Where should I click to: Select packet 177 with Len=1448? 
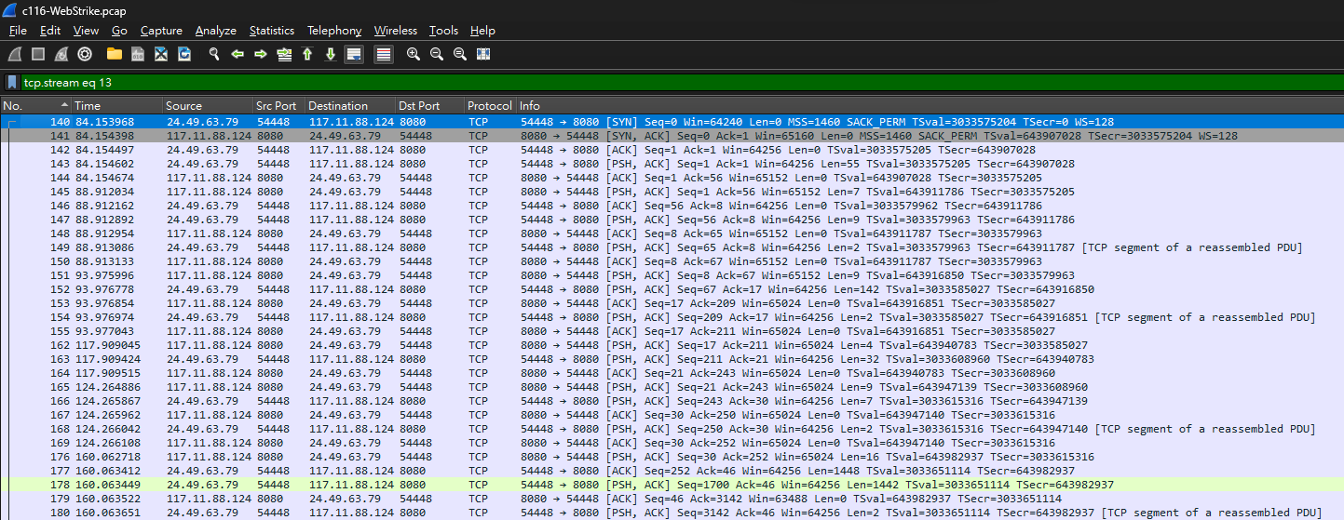click(672, 471)
